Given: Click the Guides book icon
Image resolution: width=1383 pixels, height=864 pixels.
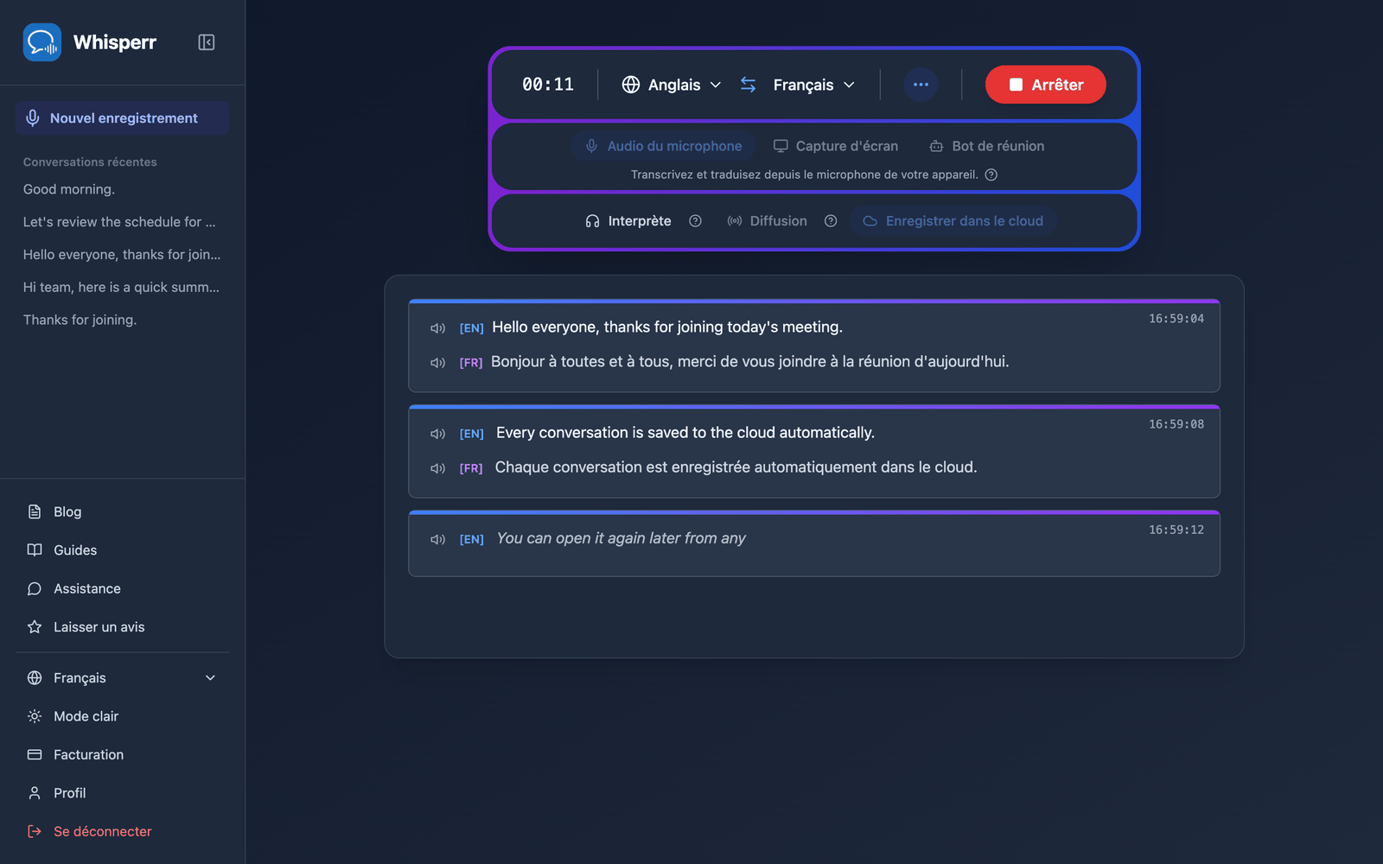Looking at the screenshot, I should click(35, 550).
